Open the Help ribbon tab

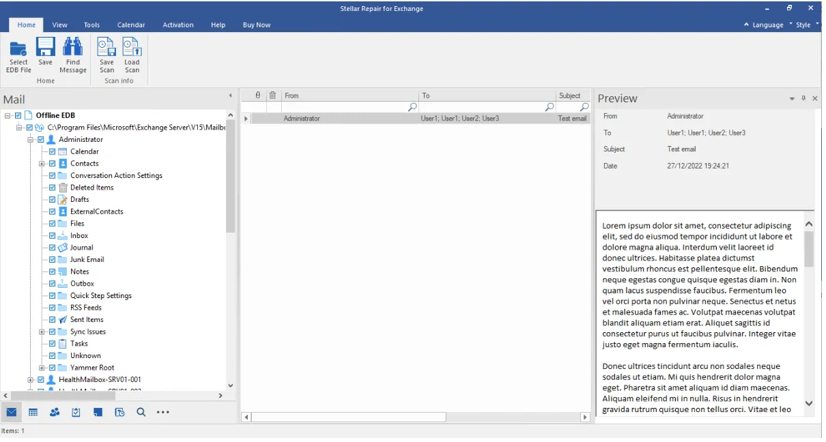(x=218, y=25)
